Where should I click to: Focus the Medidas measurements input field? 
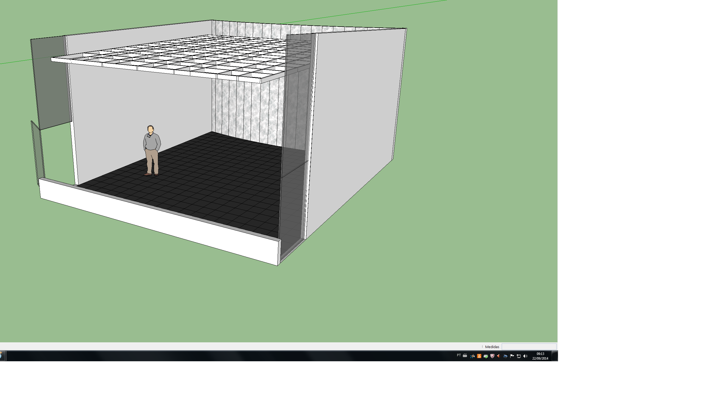click(x=529, y=347)
